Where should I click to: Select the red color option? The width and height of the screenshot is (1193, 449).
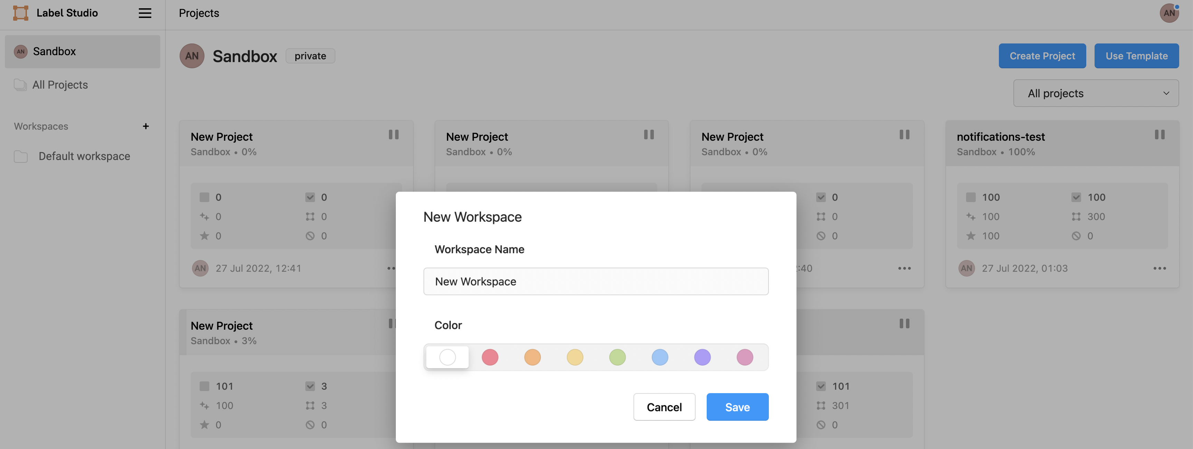(489, 357)
